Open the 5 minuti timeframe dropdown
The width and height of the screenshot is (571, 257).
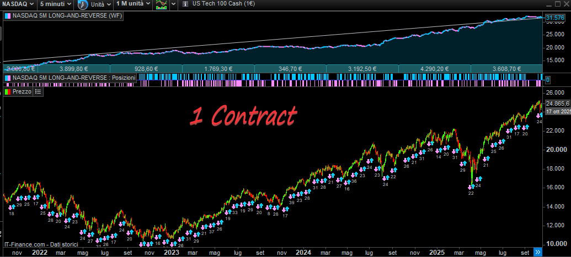click(x=56, y=4)
